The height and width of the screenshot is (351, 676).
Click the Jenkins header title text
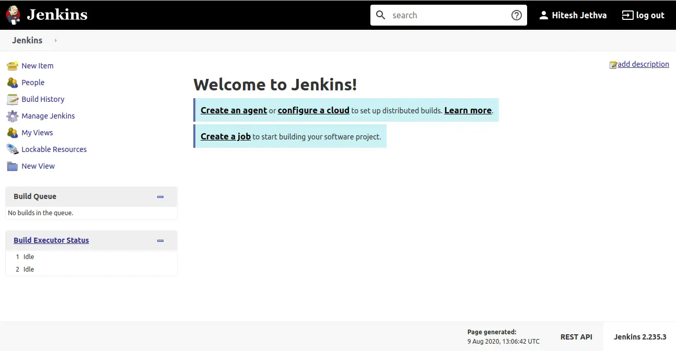pyautogui.click(x=57, y=15)
